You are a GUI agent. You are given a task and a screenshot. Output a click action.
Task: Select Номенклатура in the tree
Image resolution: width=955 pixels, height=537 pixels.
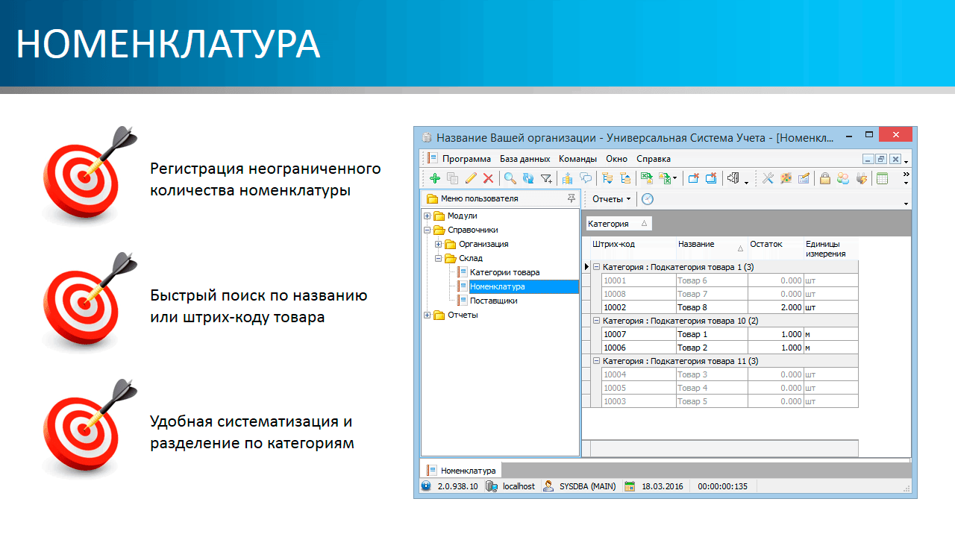(498, 286)
